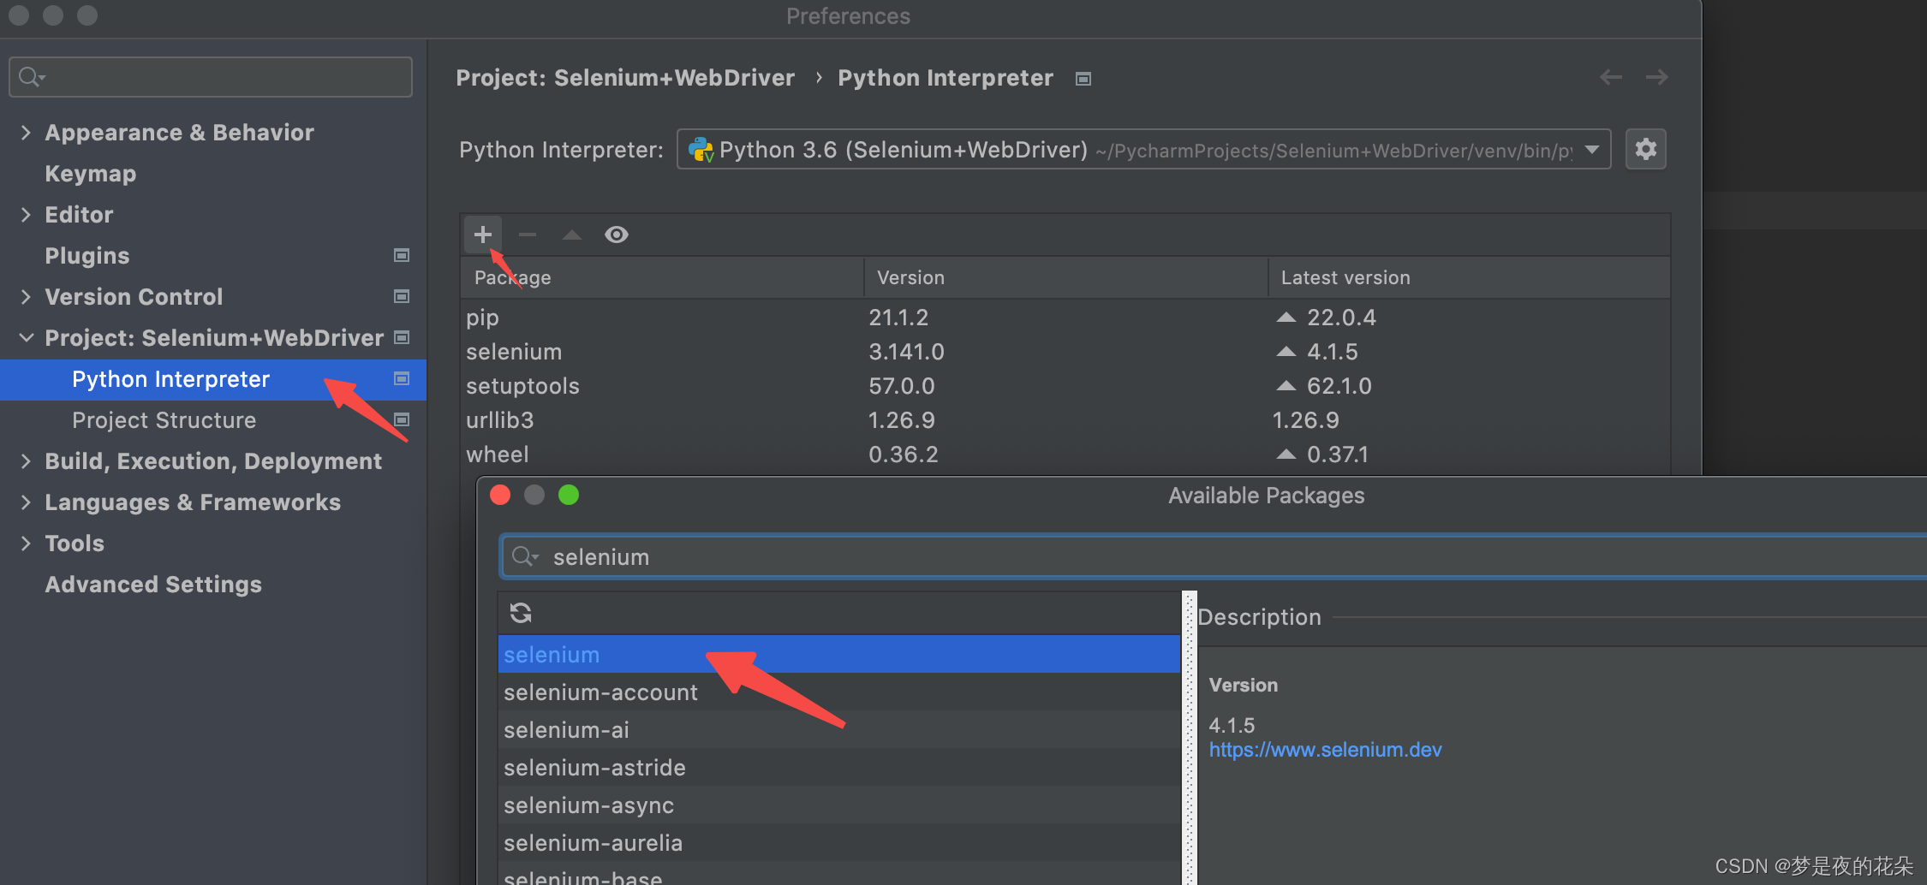The image size is (1927, 885).
Task: Click the Version column header
Action: pos(1066,277)
